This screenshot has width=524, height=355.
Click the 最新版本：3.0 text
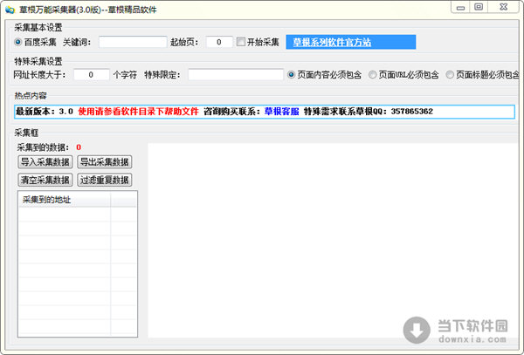45,112
